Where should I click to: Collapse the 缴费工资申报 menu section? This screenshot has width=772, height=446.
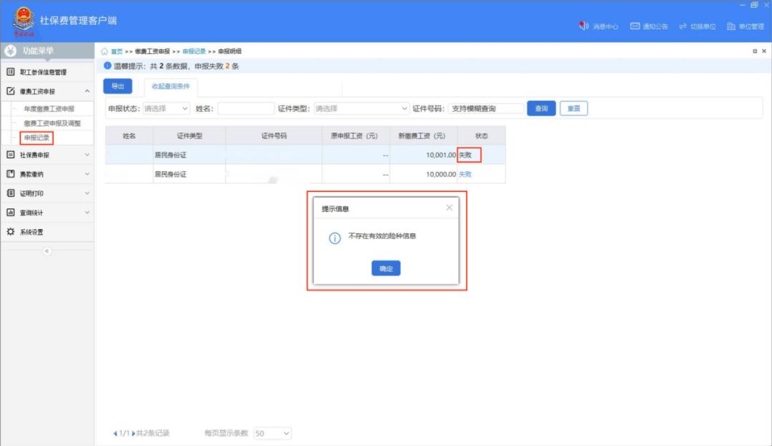(x=86, y=91)
